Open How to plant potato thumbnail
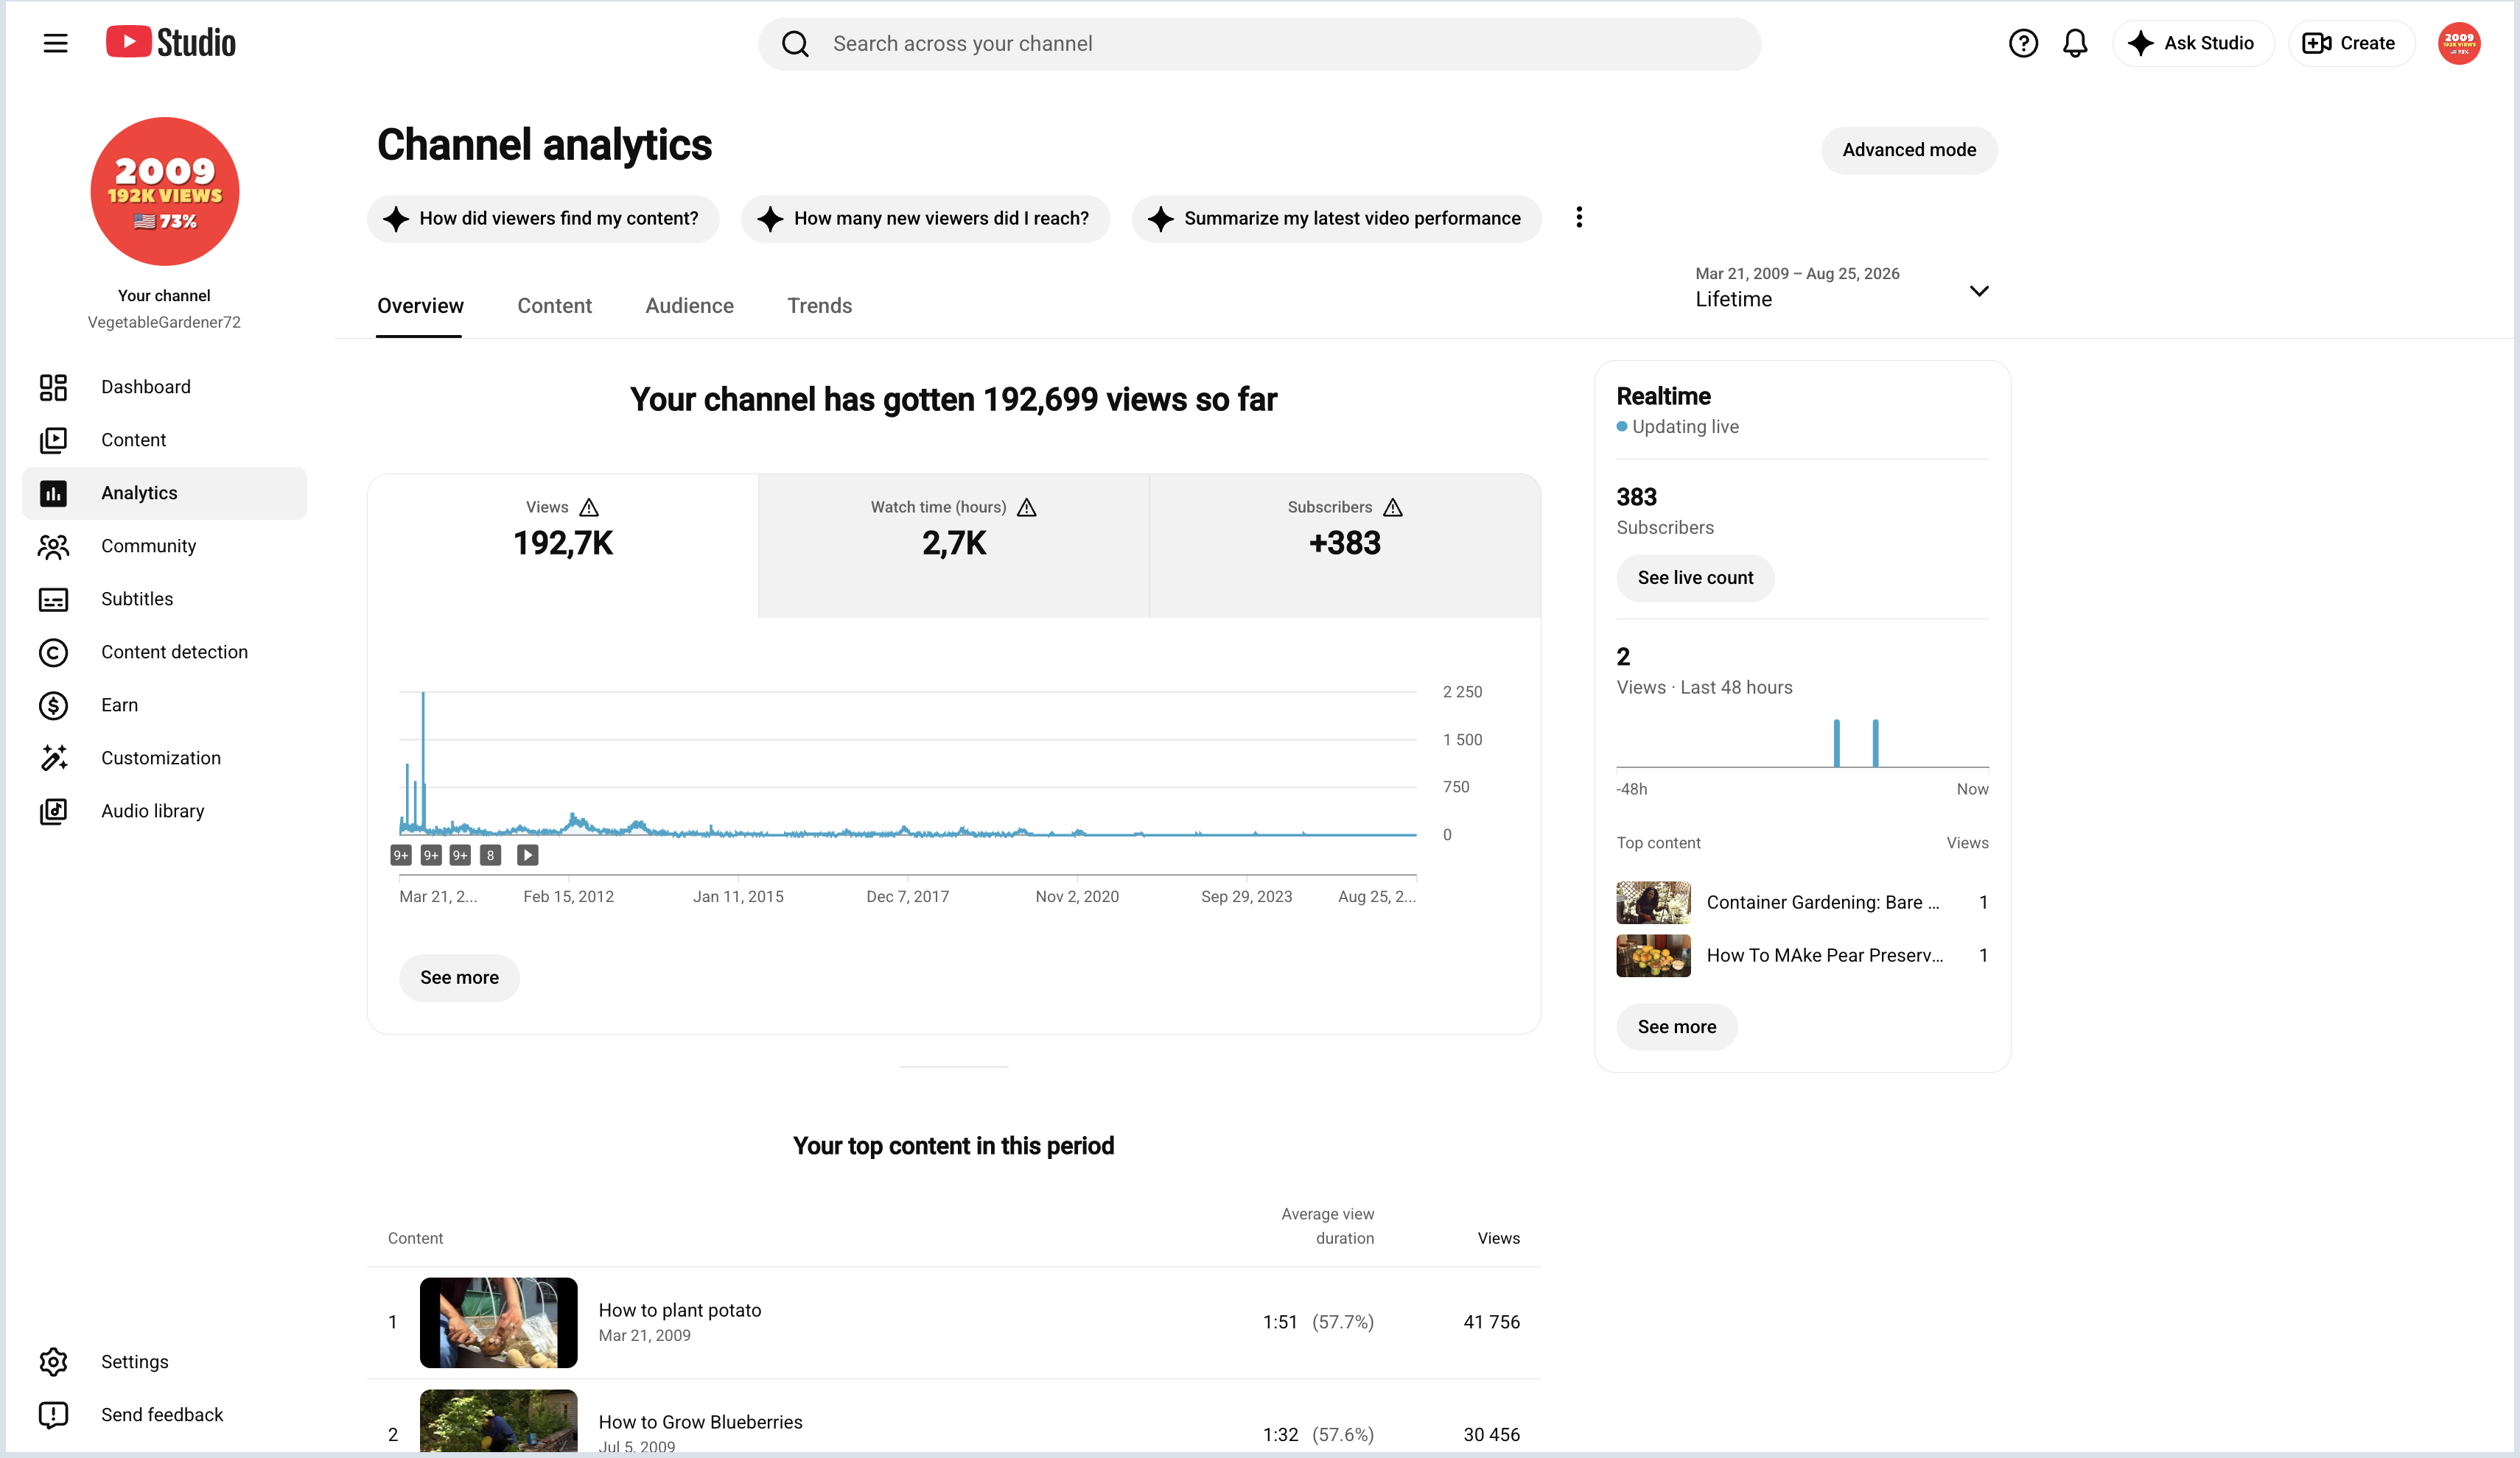The height and width of the screenshot is (1458, 2520). tap(498, 1322)
